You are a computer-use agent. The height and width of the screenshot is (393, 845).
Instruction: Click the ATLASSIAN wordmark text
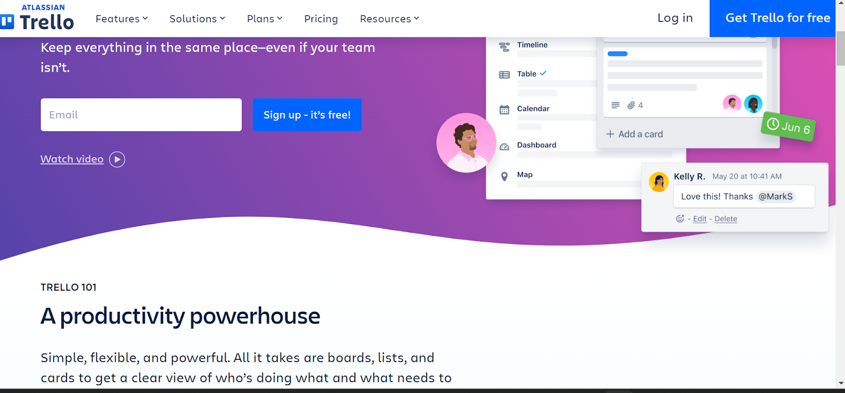point(43,7)
